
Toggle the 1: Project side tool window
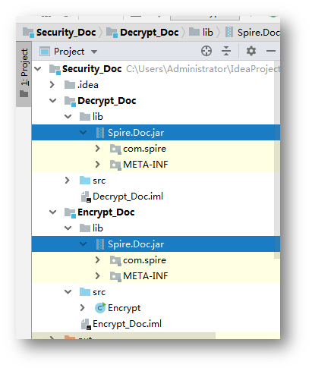point(24,74)
